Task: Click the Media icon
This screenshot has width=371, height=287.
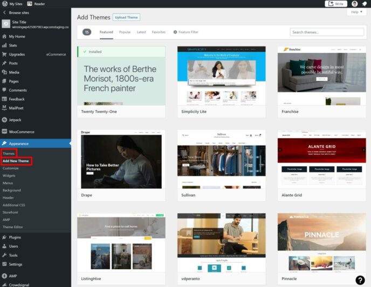Action: click(x=4, y=72)
